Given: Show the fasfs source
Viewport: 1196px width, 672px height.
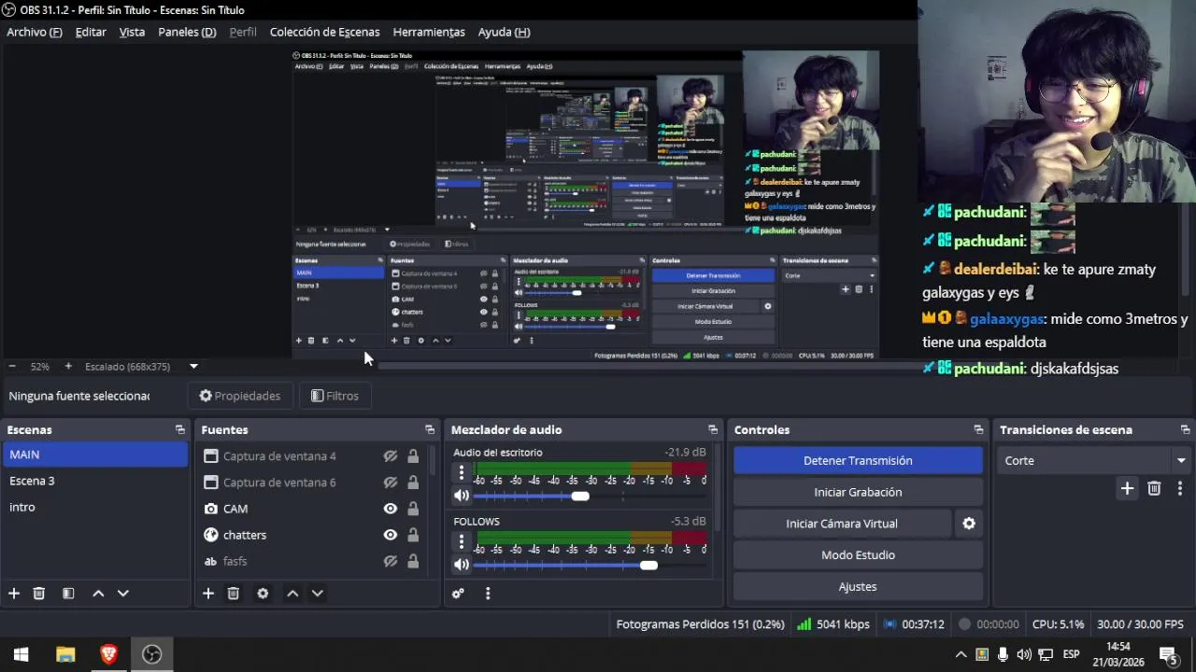Looking at the screenshot, I should pyautogui.click(x=391, y=561).
